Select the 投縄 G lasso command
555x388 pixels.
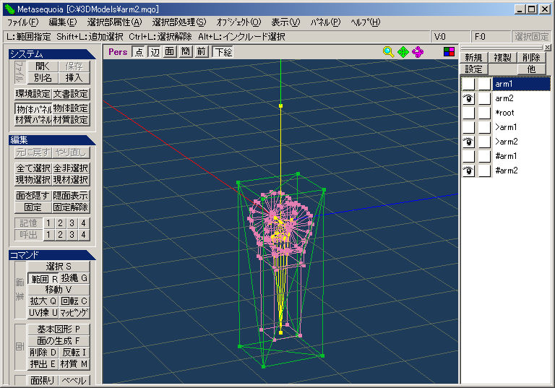(74, 278)
